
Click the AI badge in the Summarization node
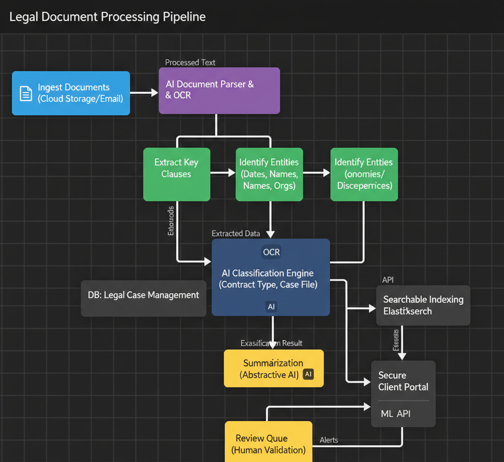tap(309, 374)
